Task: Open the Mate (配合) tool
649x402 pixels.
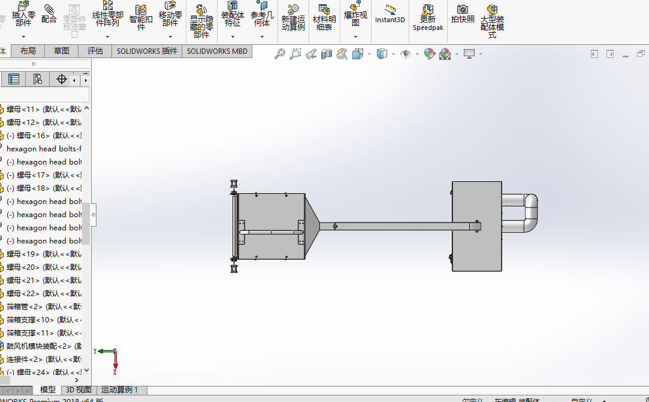Action: point(49,14)
